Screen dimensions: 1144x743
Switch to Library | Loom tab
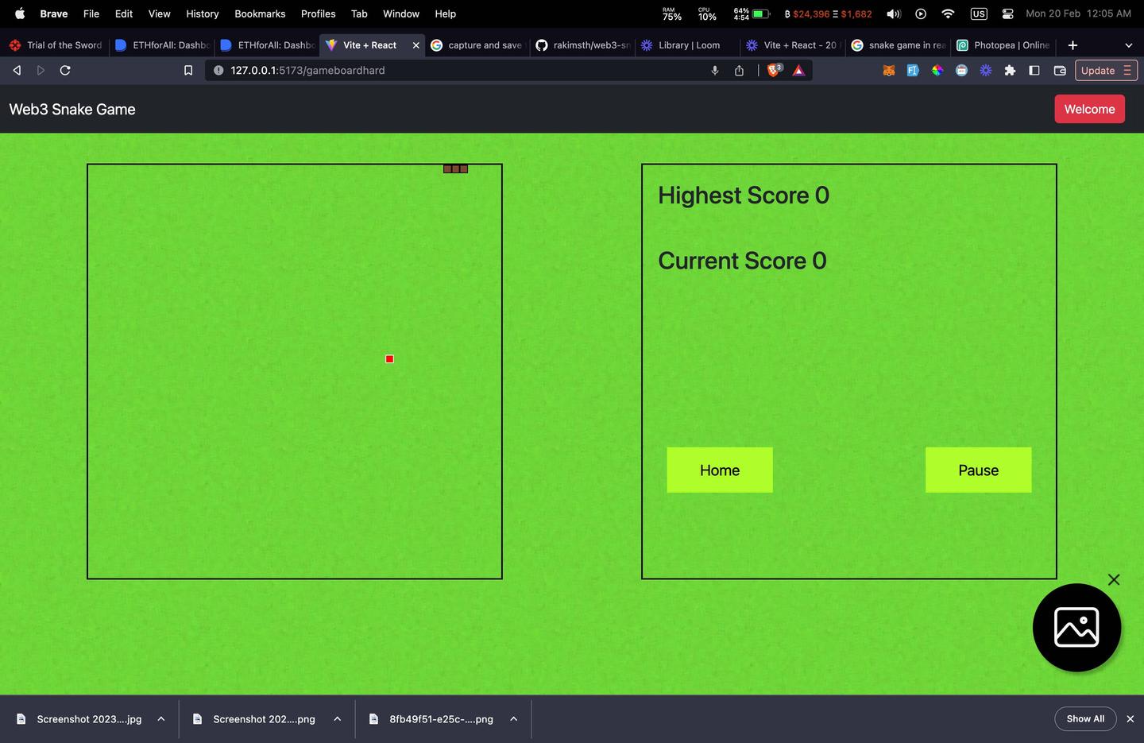pos(688,45)
